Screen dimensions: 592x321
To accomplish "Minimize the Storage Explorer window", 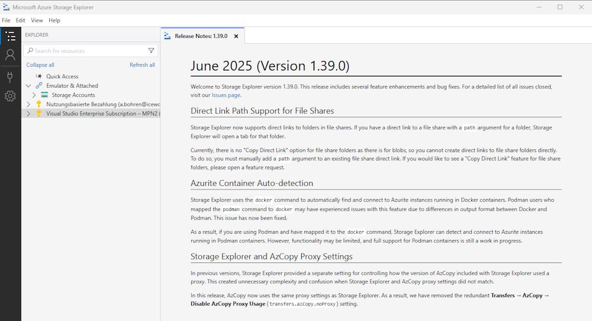I will pos(539,7).
